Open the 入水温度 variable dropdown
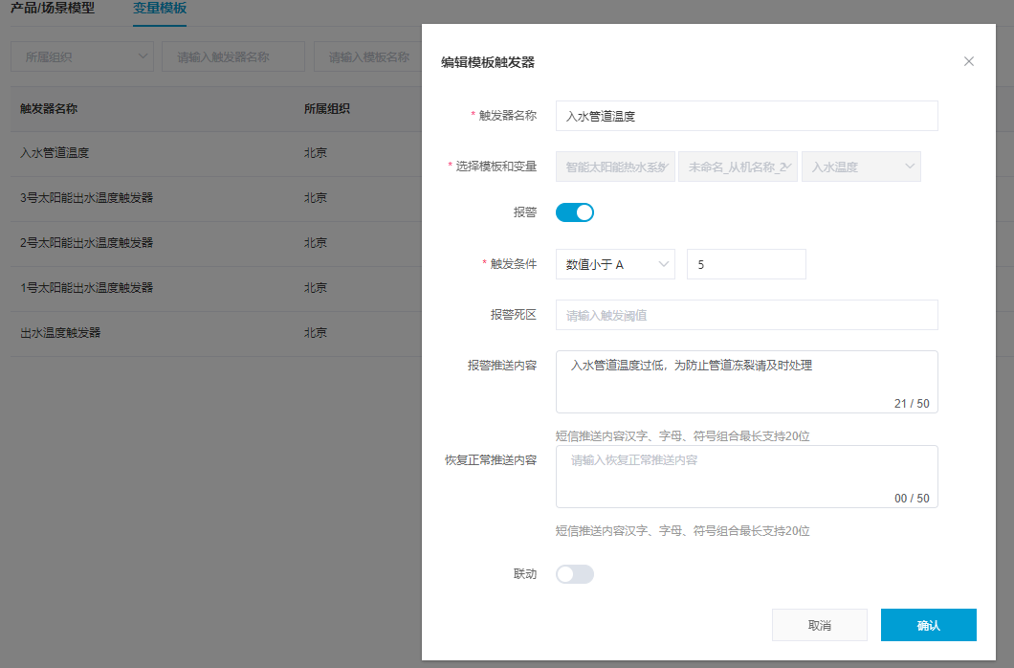Screen dimensions: 1014x668 pos(861,167)
